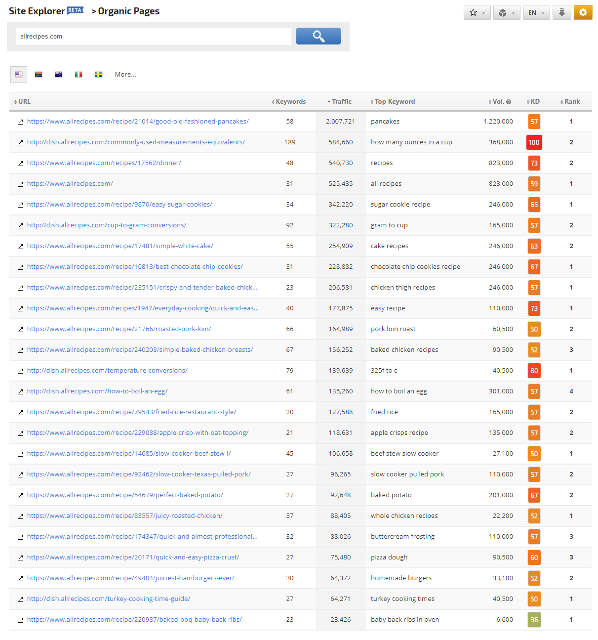Screen dimensions: 598x640
Task: Click external link icon beside turkey-cooking-time-guide URL
Action: 20,599
